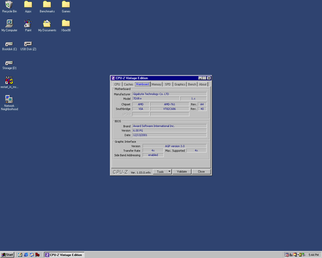Click the Southbridge Rev. value 40
Screen dimensions: 322x258
point(202,109)
